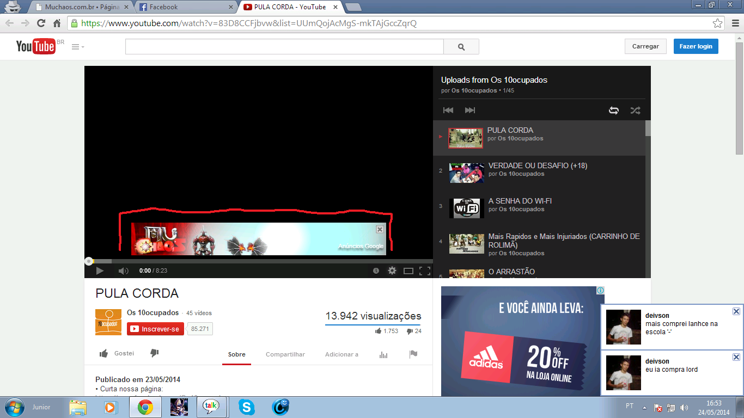Open VERDADE OU DESAFIO (+18) playlist video
The width and height of the screenshot is (744, 418).
click(x=539, y=174)
